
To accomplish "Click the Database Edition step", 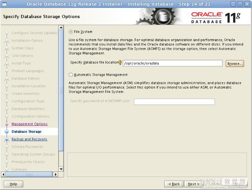I will [x=25, y=78].
